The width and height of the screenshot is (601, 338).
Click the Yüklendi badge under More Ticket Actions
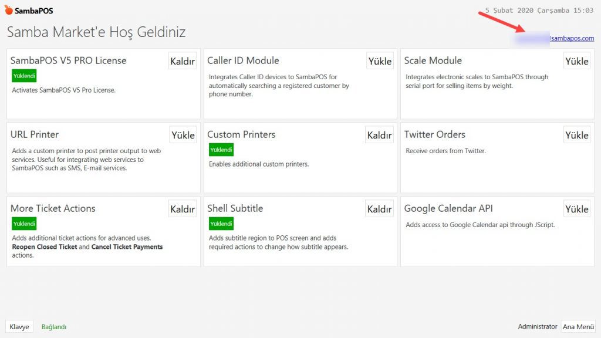(x=25, y=224)
